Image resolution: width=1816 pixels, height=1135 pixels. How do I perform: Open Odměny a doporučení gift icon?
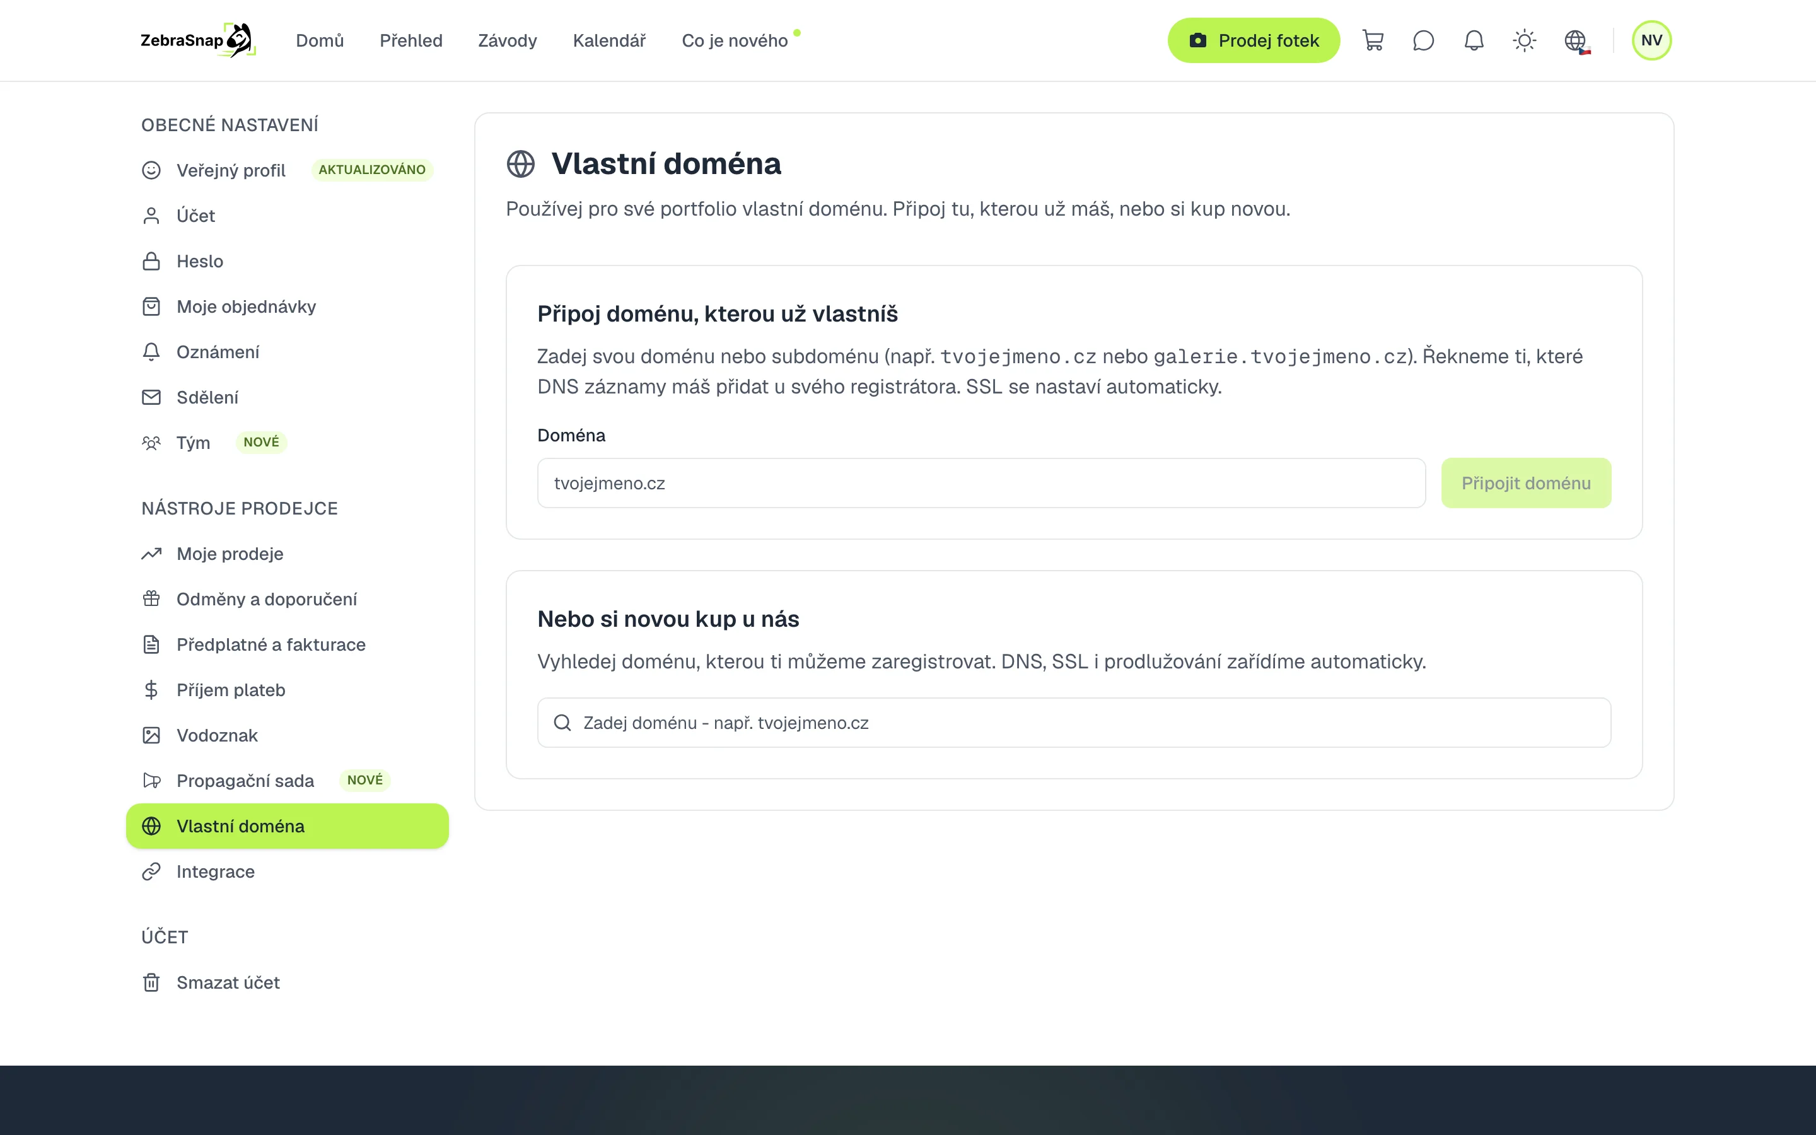[x=151, y=599]
